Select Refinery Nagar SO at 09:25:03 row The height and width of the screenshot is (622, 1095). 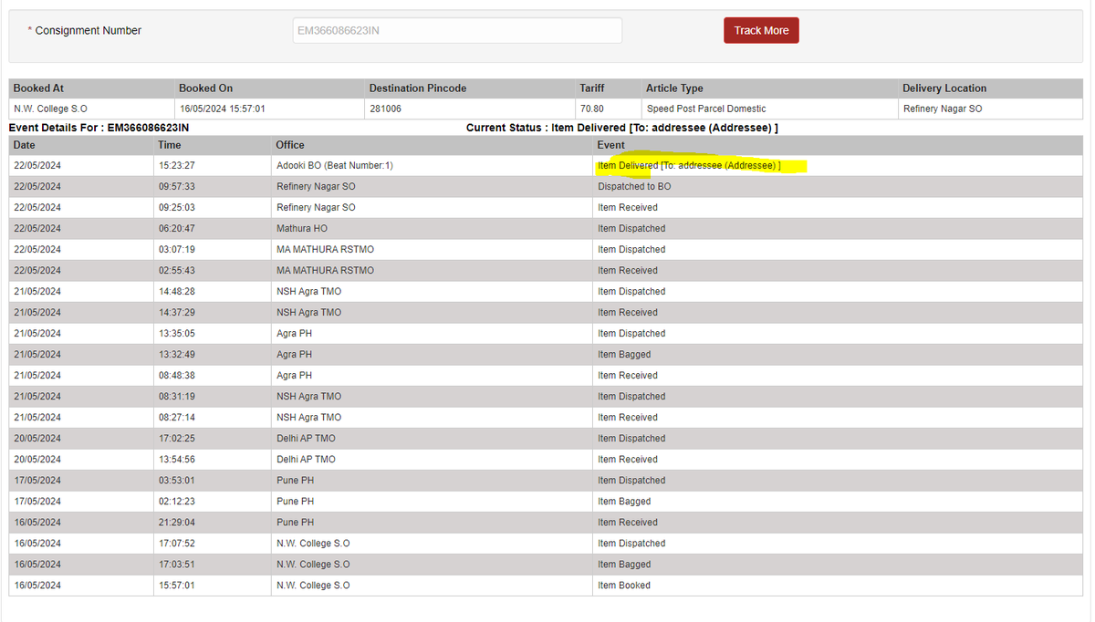(x=432, y=208)
